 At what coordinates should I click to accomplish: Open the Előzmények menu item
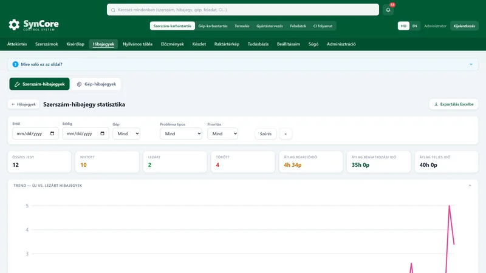(x=173, y=44)
